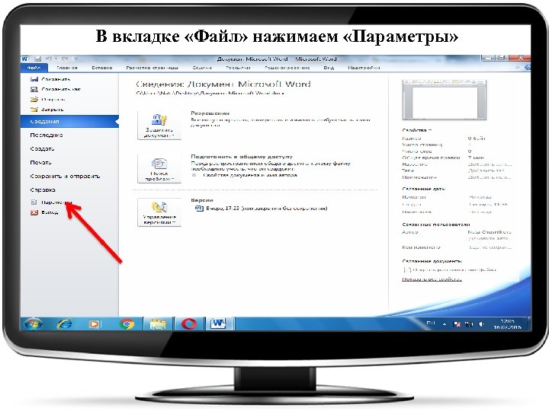
Task: Switch to the Файл tab
Action: tap(34, 68)
